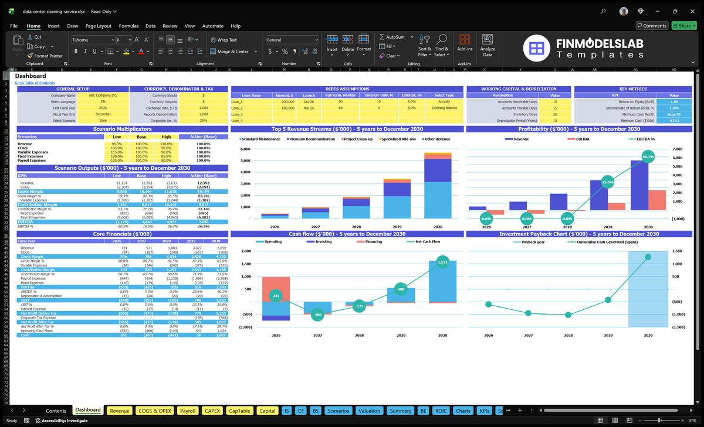Switch to the Revenue sheet tab
The width and height of the screenshot is (704, 427).
119,411
